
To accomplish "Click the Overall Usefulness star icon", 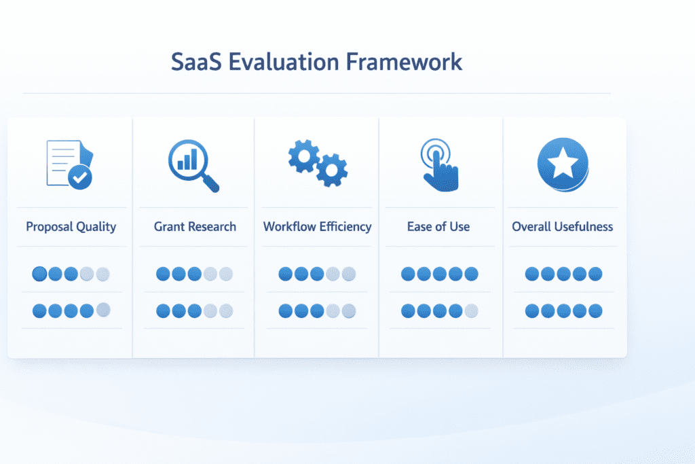I will pos(563,164).
